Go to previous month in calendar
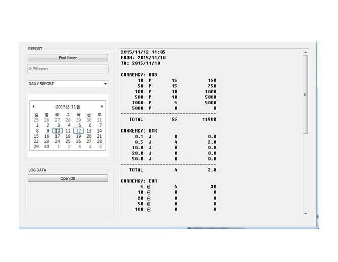Image resolution: width=338 pixels, height=262 pixels. [34, 107]
